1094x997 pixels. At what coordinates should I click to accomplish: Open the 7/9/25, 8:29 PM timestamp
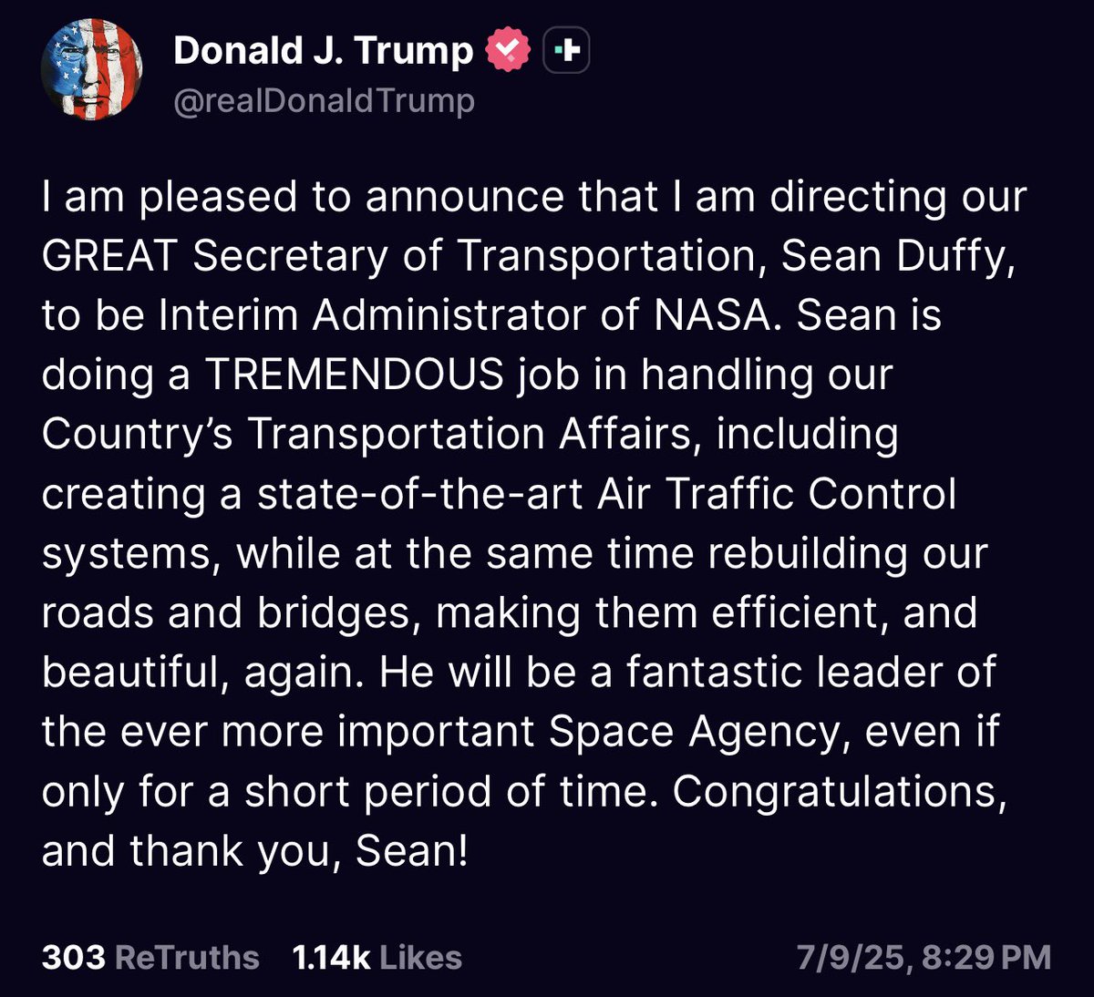pyautogui.click(x=924, y=958)
